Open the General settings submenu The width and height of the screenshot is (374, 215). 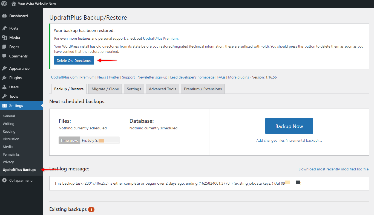click(9, 116)
